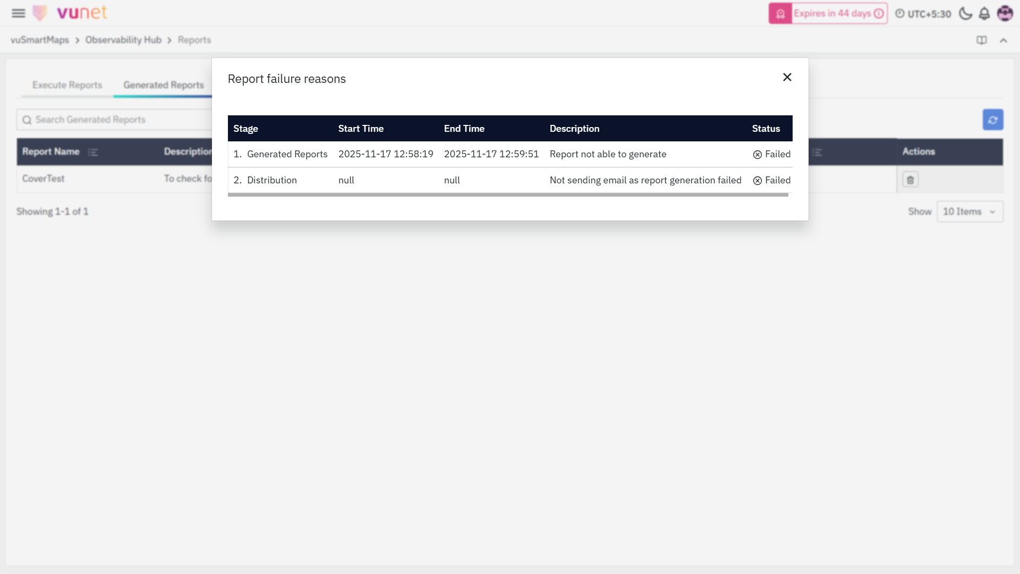Refresh the generated reports list
The height and width of the screenshot is (574, 1020).
(x=992, y=120)
